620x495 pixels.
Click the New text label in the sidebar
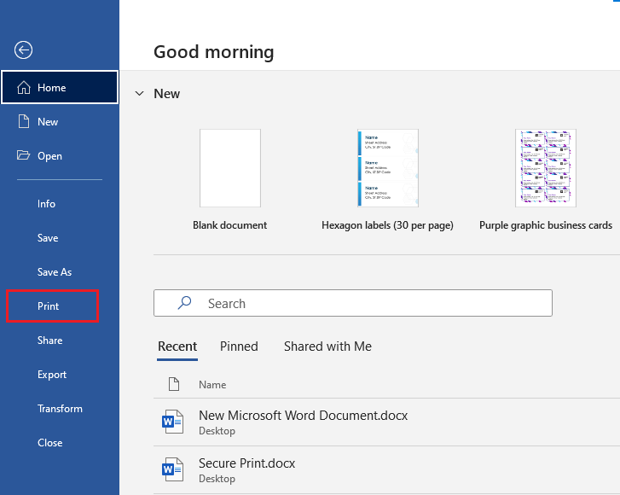pos(48,122)
